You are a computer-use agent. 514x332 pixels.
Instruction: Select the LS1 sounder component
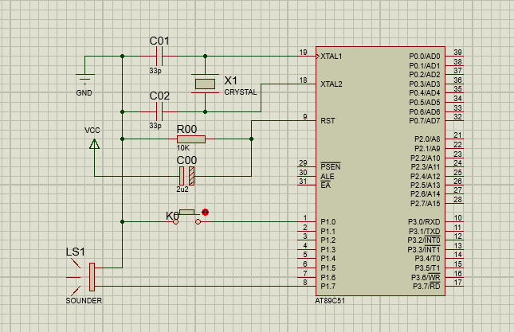pyautogui.click(x=90, y=277)
